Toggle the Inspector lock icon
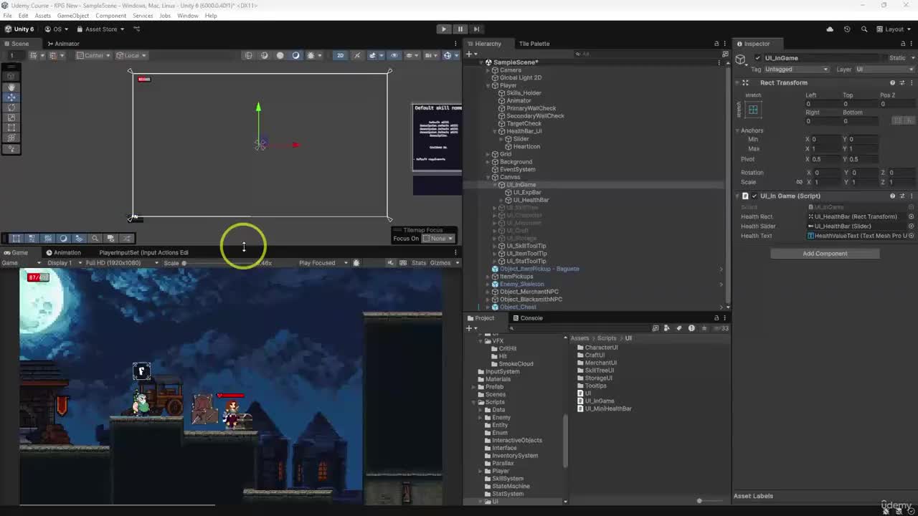This screenshot has height=516, width=918. (903, 44)
